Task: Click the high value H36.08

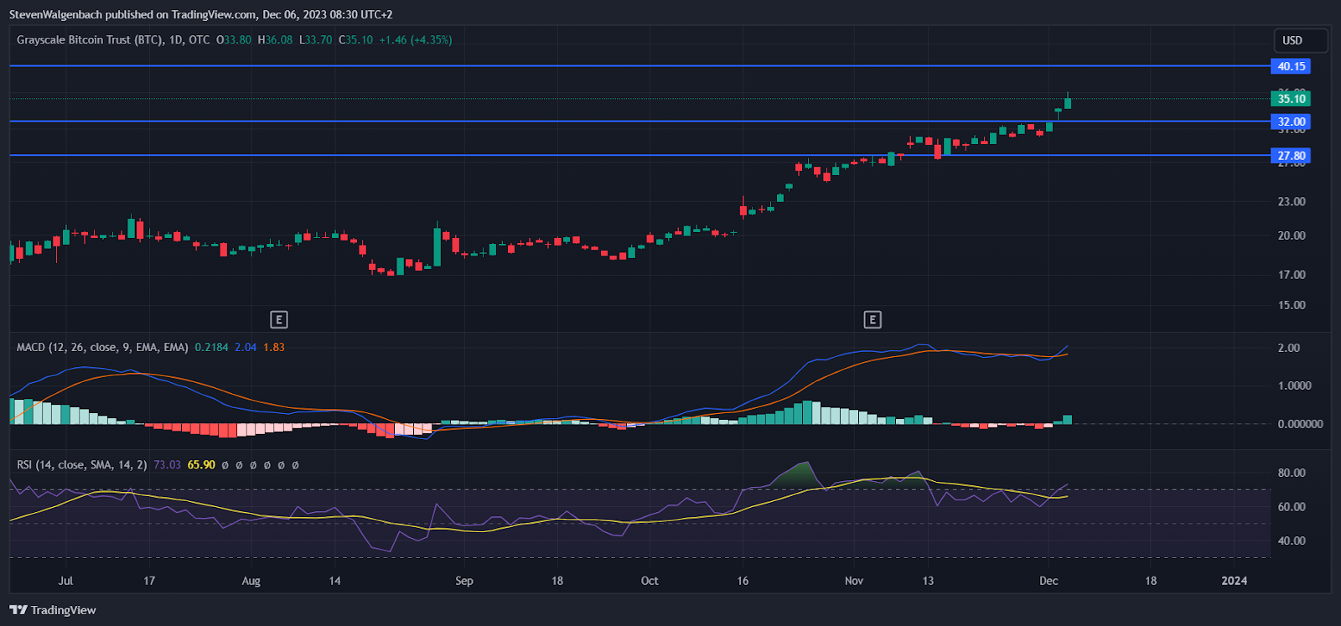Action: click(x=275, y=39)
